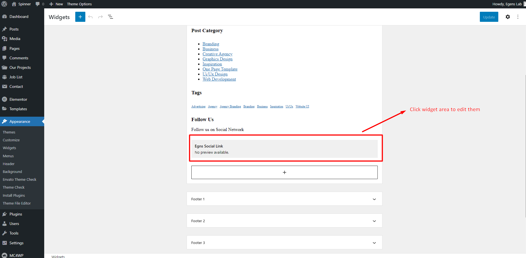Click the Howdy, Egens Lab account
526x258 pixels.
click(x=507, y=4)
